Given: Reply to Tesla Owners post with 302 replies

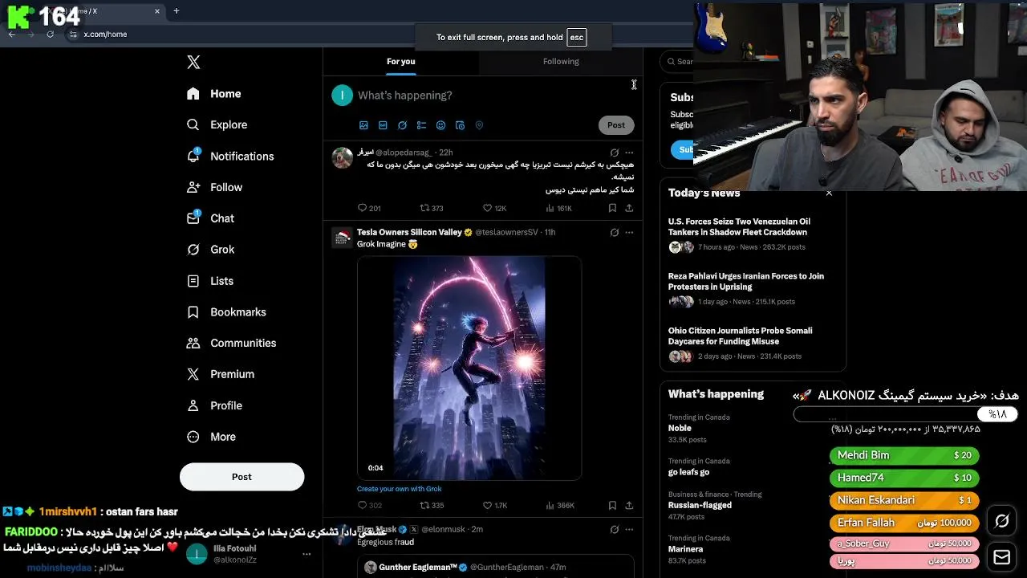Looking at the screenshot, I should tap(369, 506).
